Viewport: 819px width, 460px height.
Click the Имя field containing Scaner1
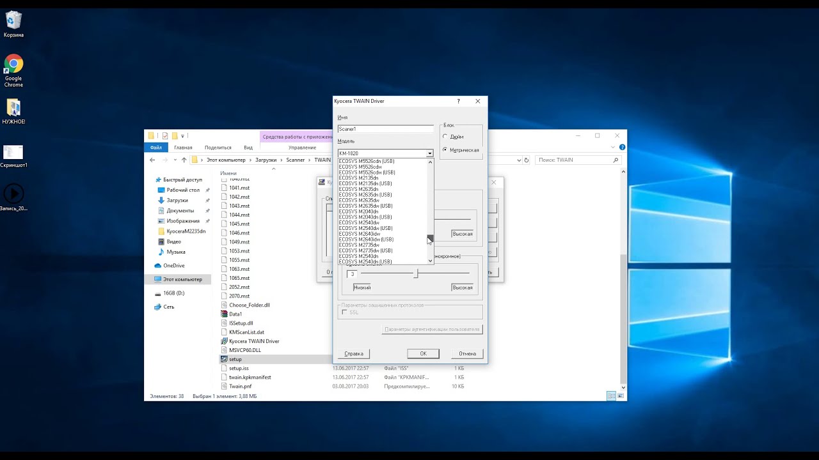[386, 129]
